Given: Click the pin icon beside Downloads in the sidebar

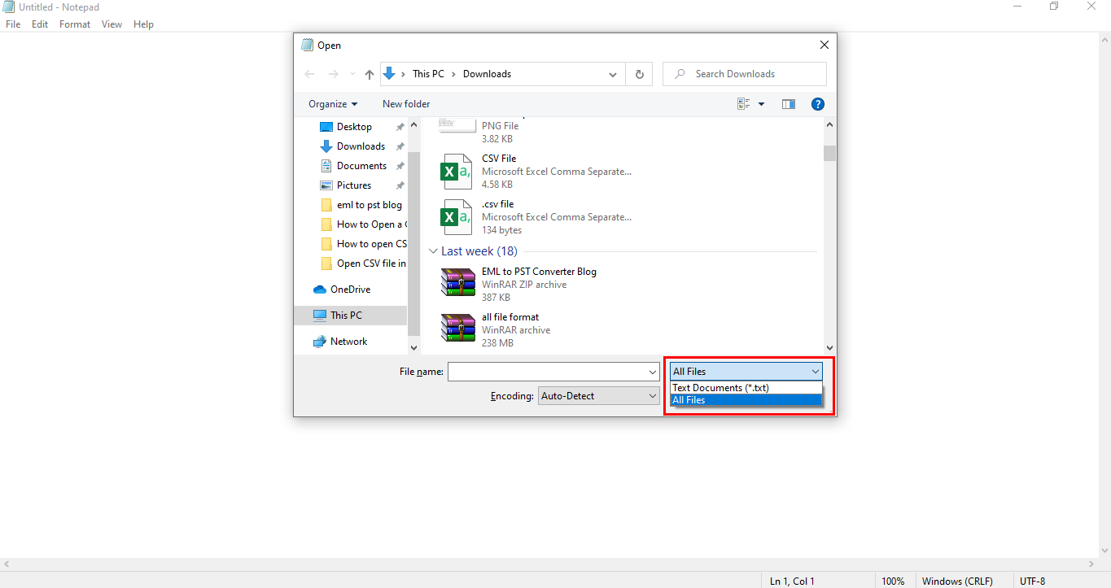Looking at the screenshot, I should 400,146.
